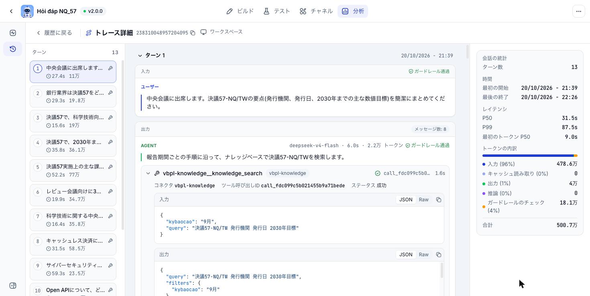Screen dimensions: 590x296
Task: Select JSON view for the 出力 block
Action: 405,255
